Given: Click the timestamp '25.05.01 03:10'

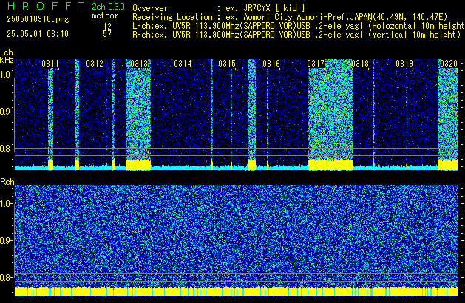Looking at the screenshot, I should pyautogui.click(x=38, y=34).
